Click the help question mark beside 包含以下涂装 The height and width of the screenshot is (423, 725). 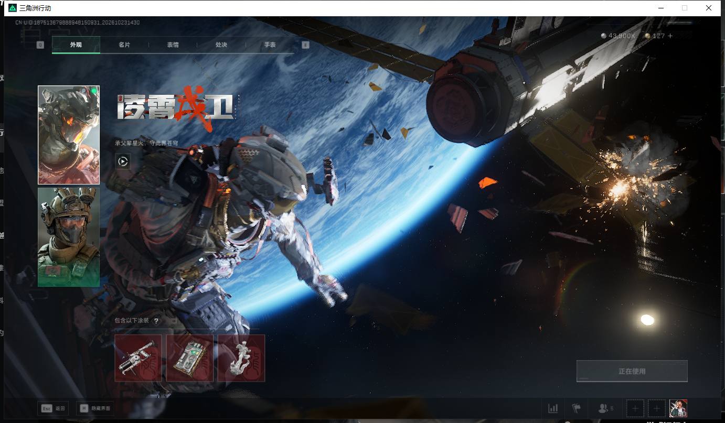point(156,321)
